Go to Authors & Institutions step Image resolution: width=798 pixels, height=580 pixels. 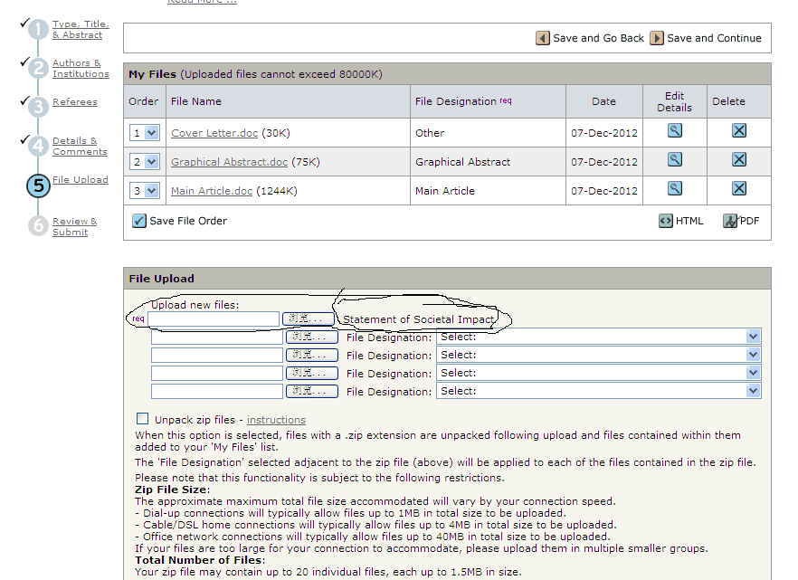coord(81,68)
